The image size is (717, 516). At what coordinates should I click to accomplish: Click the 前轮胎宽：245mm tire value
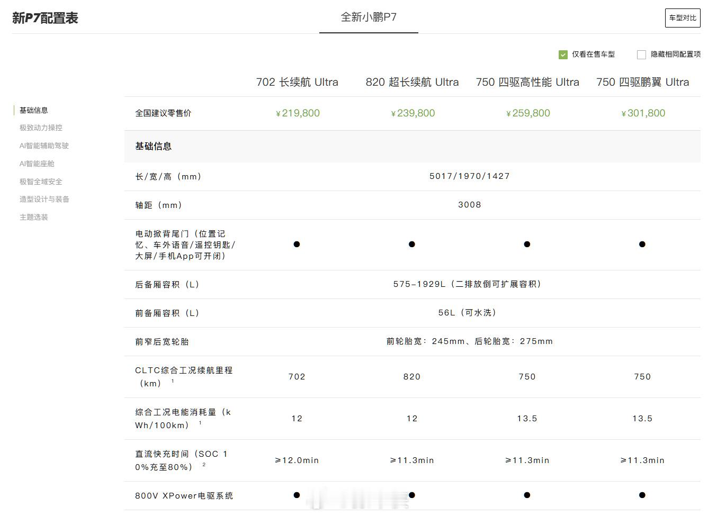(x=469, y=341)
